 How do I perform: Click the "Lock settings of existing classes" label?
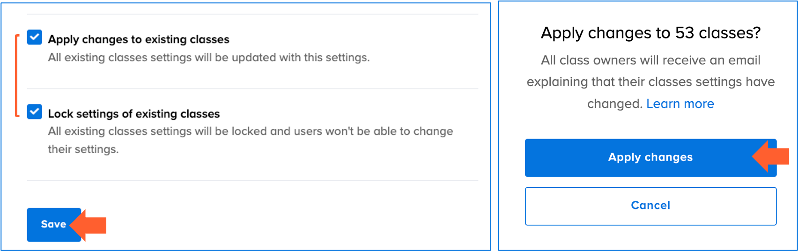(x=134, y=114)
